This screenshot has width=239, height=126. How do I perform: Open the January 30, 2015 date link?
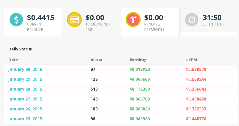coord(25,69)
